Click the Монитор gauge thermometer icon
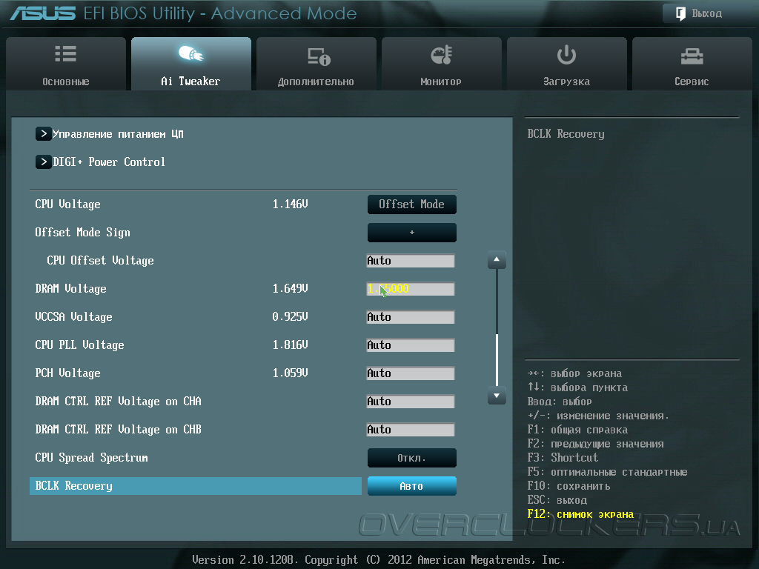 tap(441, 55)
